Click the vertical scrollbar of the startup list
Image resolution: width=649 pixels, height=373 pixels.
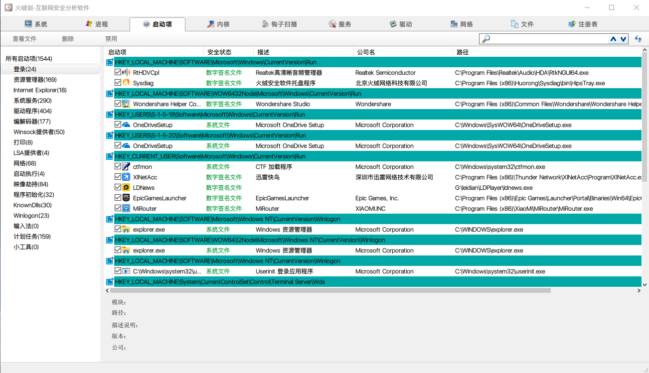tap(645, 118)
